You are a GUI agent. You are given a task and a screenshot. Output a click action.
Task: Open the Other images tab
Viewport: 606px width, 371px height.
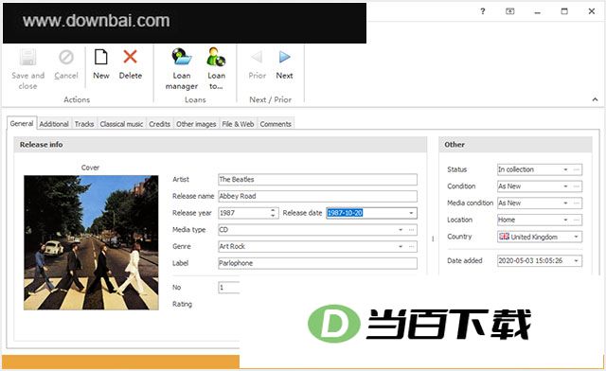click(x=196, y=124)
